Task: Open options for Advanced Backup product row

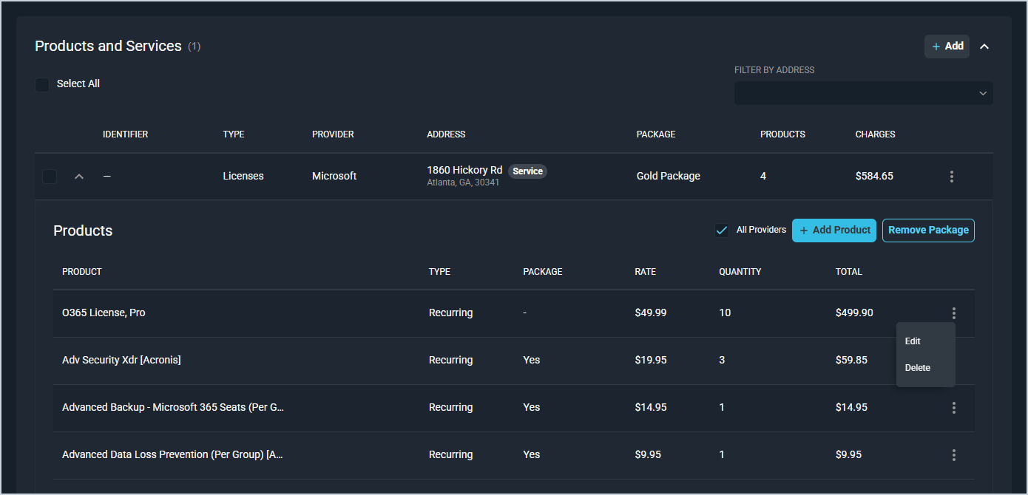Action: coord(954,408)
